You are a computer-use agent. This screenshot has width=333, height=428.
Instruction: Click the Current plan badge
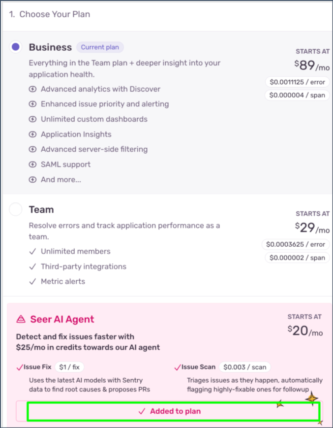coord(100,47)
